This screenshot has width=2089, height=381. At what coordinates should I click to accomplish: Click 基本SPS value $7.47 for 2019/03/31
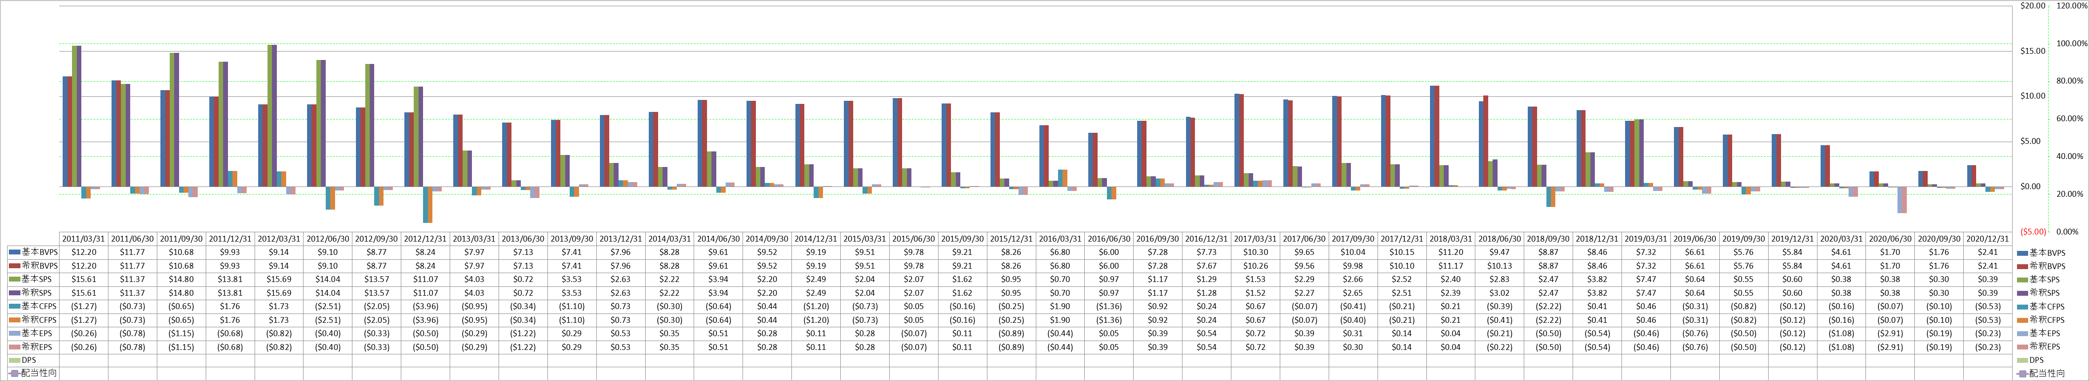[1646, 279]
